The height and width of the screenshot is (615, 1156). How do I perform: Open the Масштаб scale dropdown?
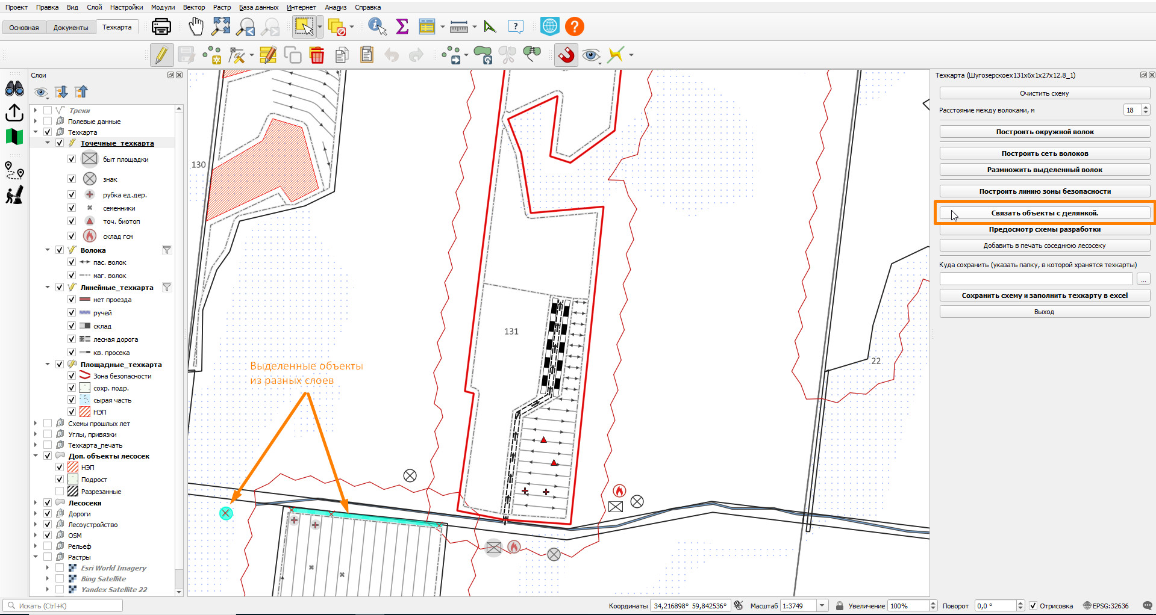tap(822, 606)
